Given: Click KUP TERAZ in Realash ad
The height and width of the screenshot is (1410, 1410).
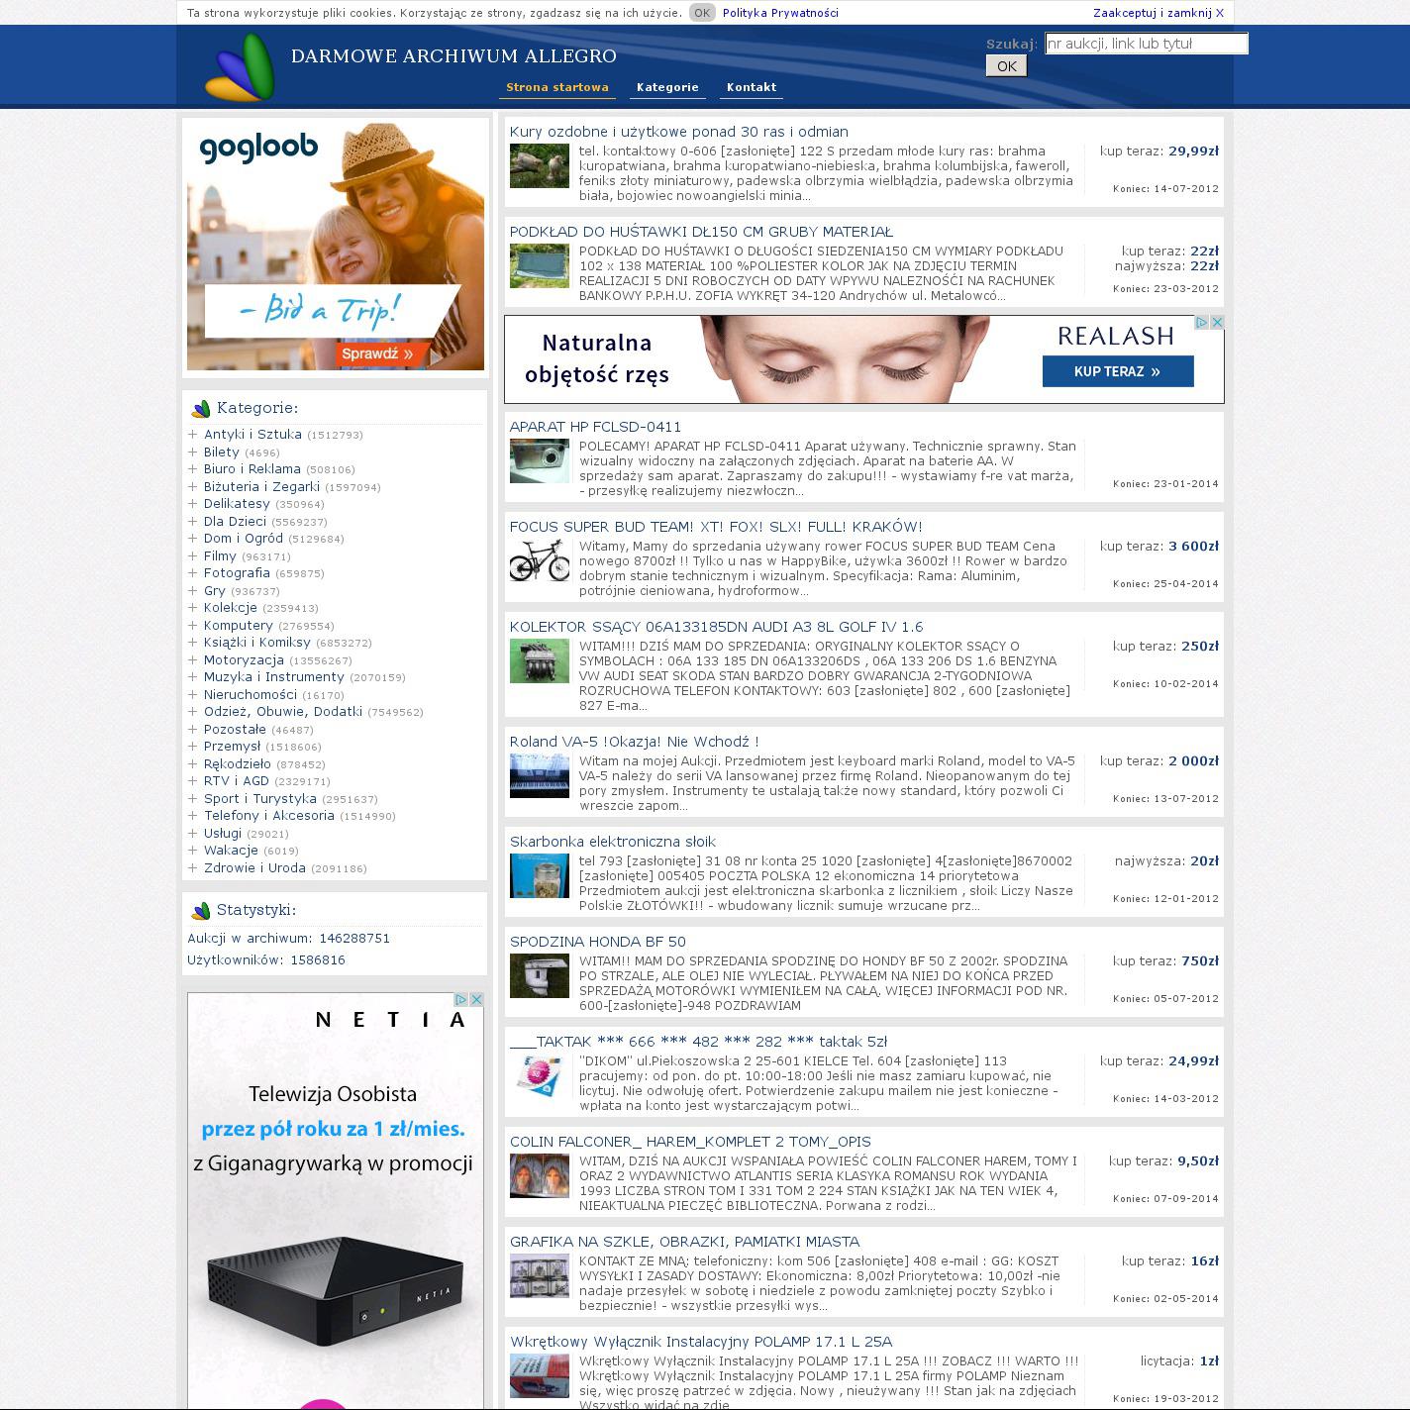Looking at the screenshot, I should (x=1117, y=371).
